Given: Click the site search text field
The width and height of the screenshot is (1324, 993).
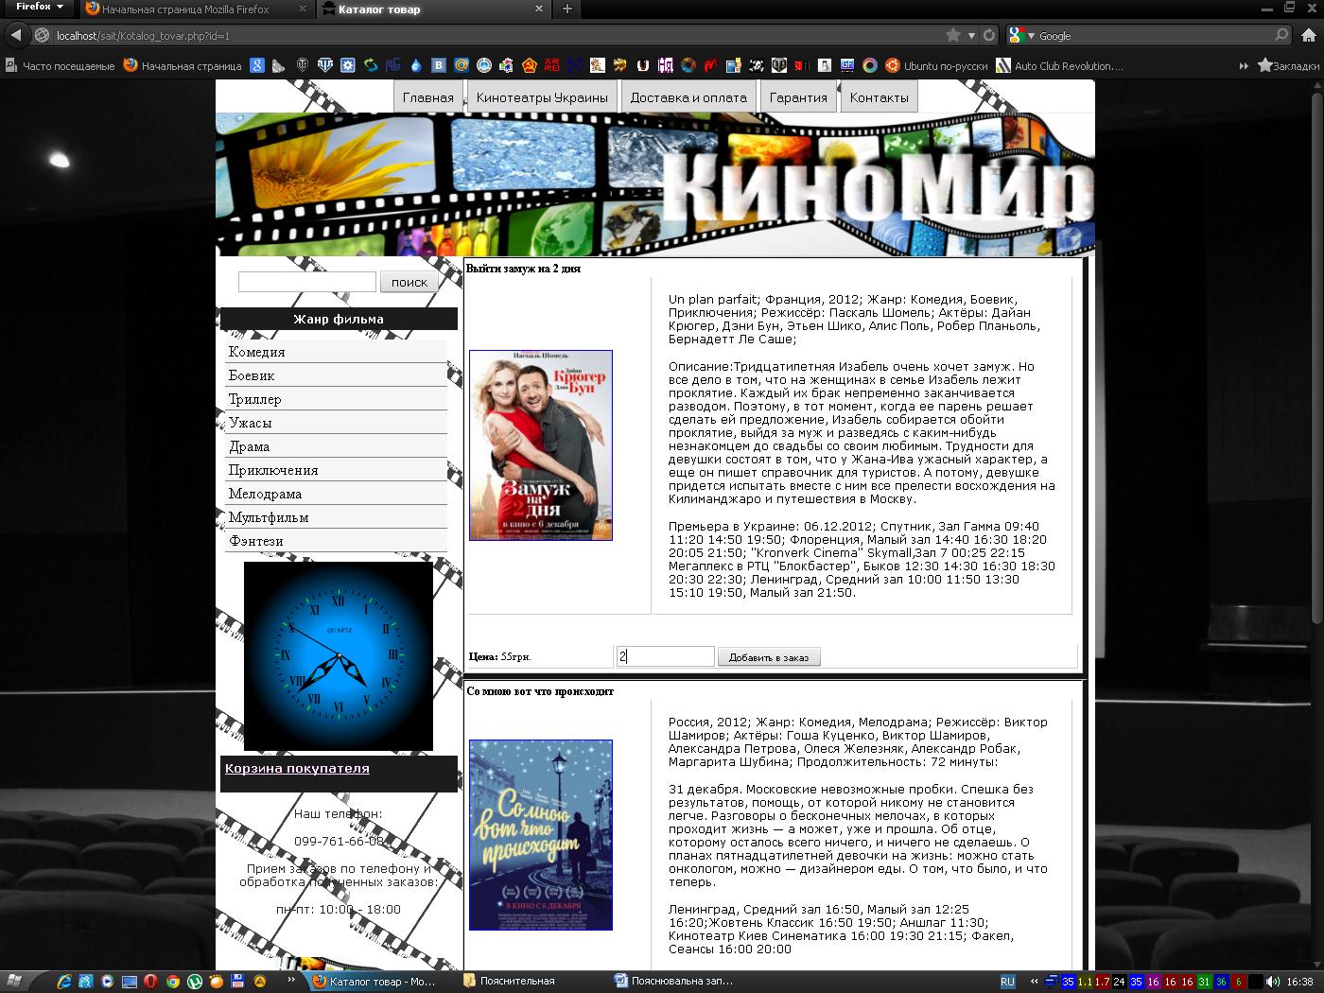Looking at the screenshot, I should coord(307,282).
